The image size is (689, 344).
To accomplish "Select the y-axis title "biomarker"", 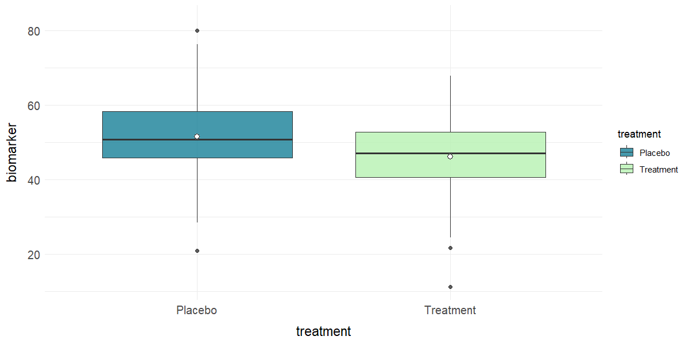I will tap(13, 153).
